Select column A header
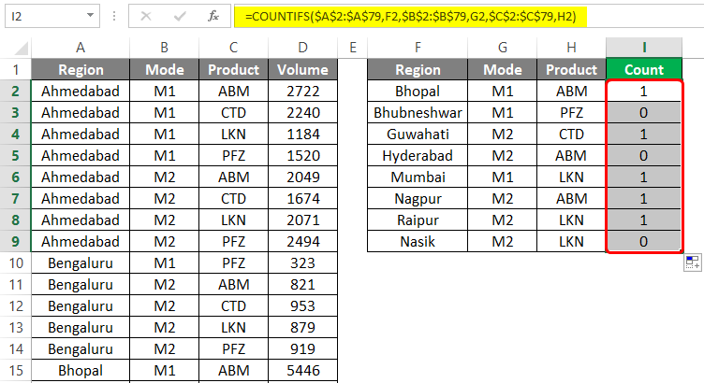Viewport: 704px width, 383px height. (81, 48)
